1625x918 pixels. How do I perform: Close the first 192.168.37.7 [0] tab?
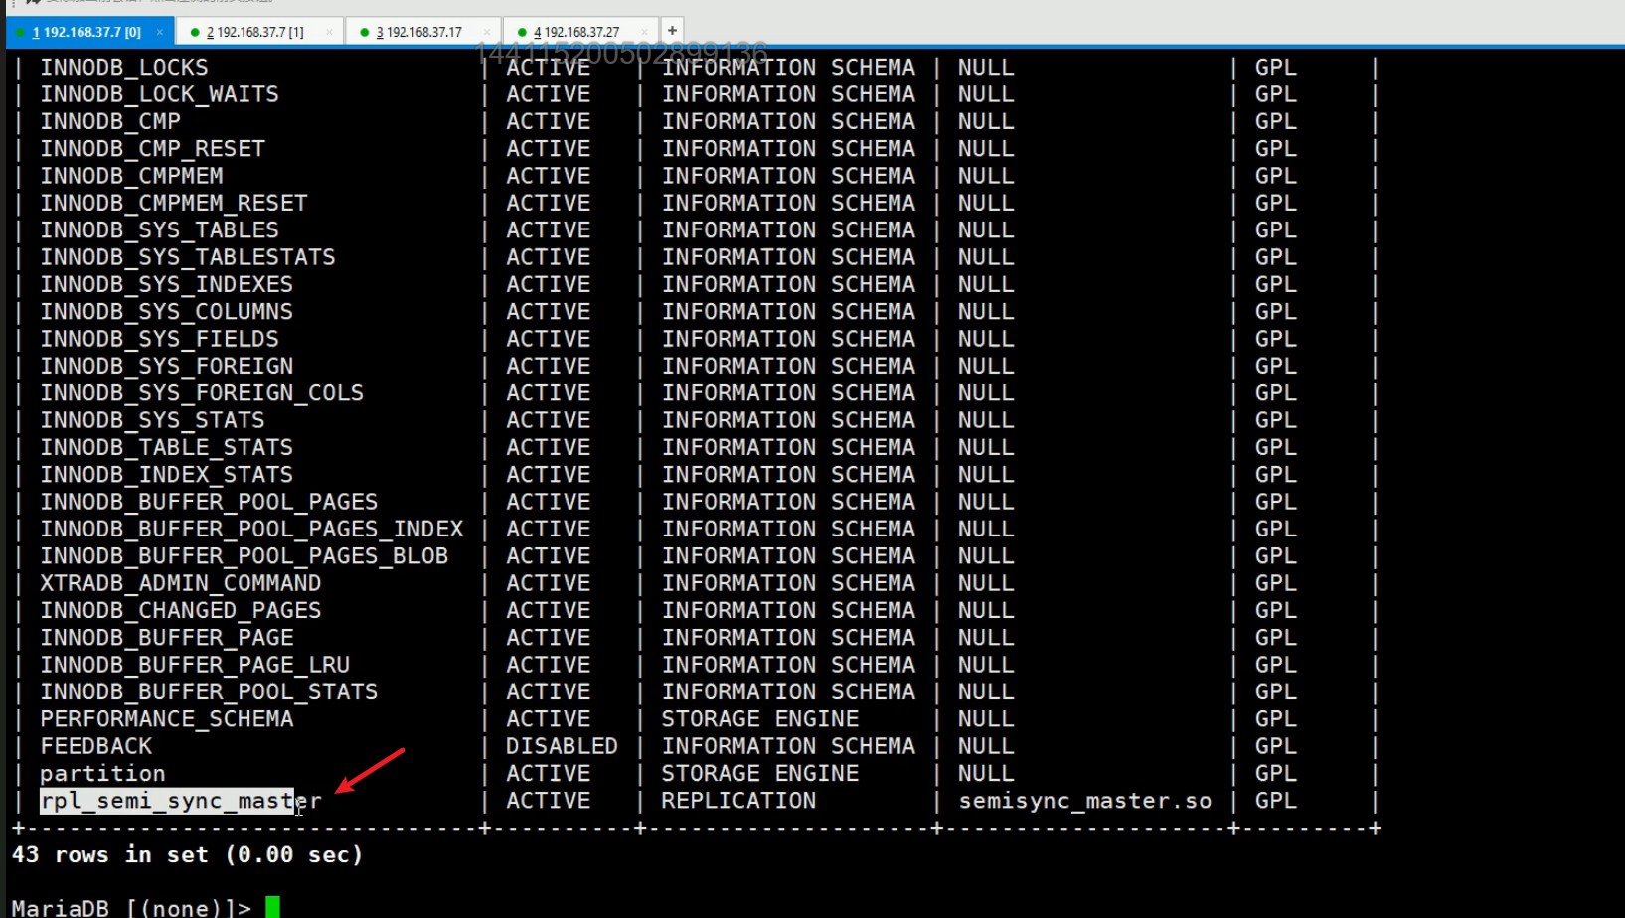pos(159,32)
